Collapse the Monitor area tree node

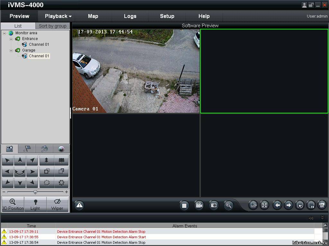tap(4, 33)
